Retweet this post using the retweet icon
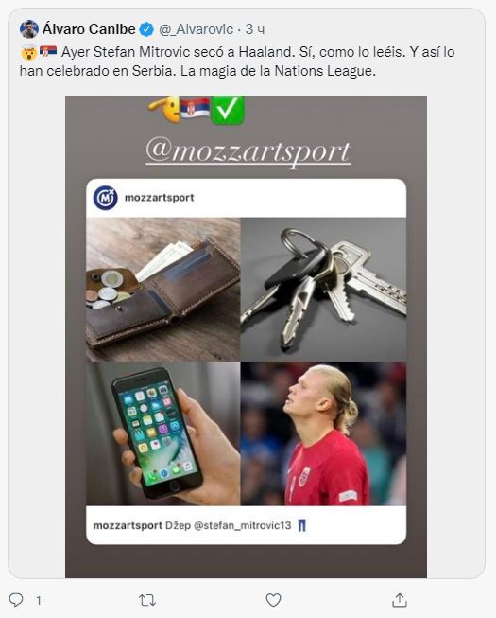496x618 pixels. [x=147, y=600]
